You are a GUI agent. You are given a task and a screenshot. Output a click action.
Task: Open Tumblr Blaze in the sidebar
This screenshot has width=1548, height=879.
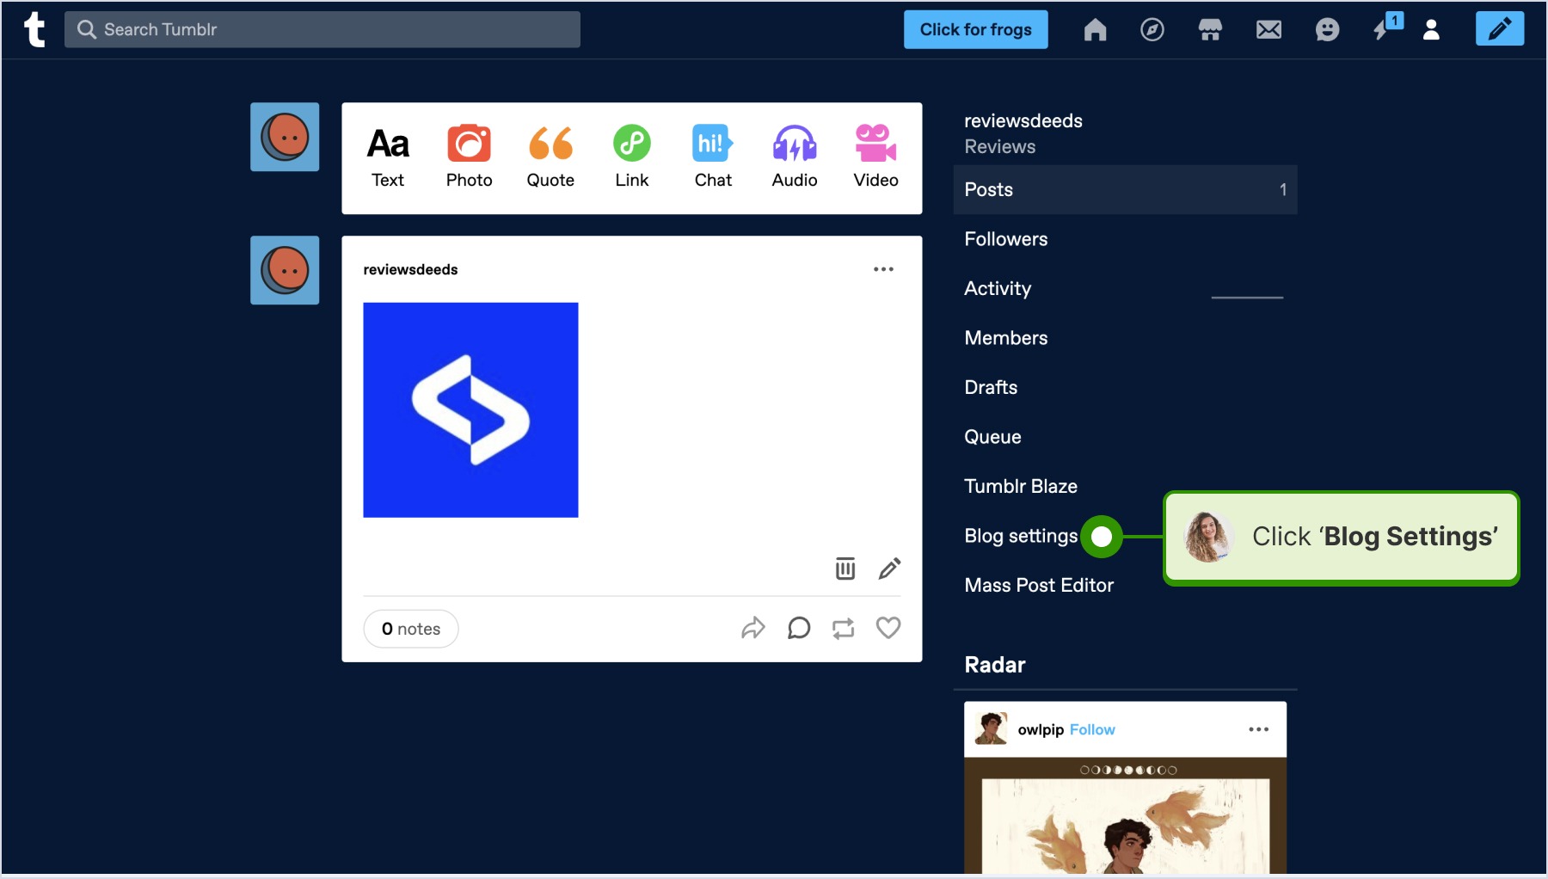pos(1126,486)
